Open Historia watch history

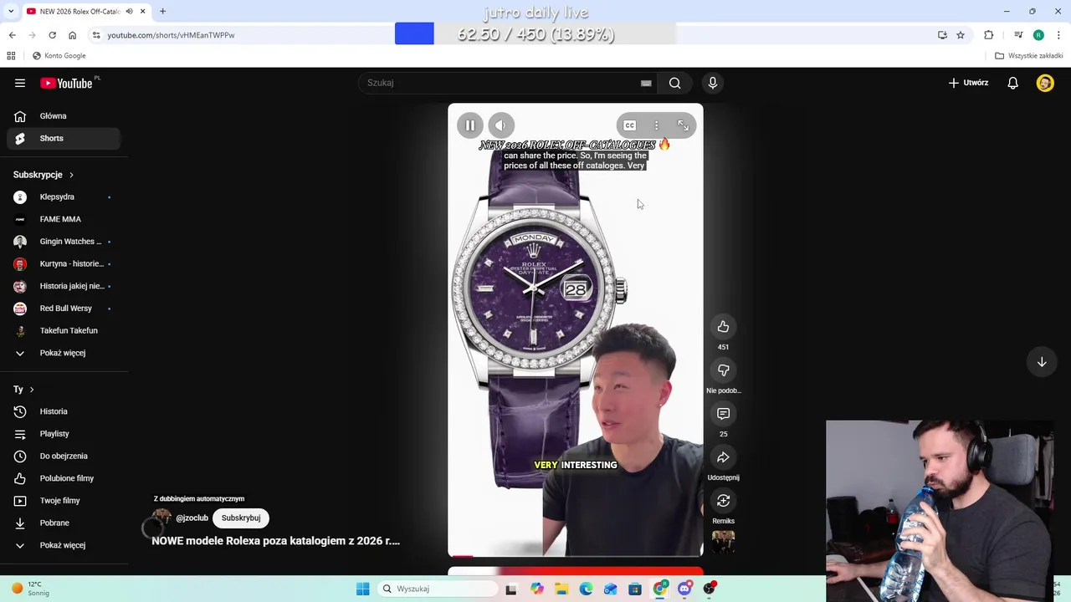pyautogui.click(x=64, y=411)
